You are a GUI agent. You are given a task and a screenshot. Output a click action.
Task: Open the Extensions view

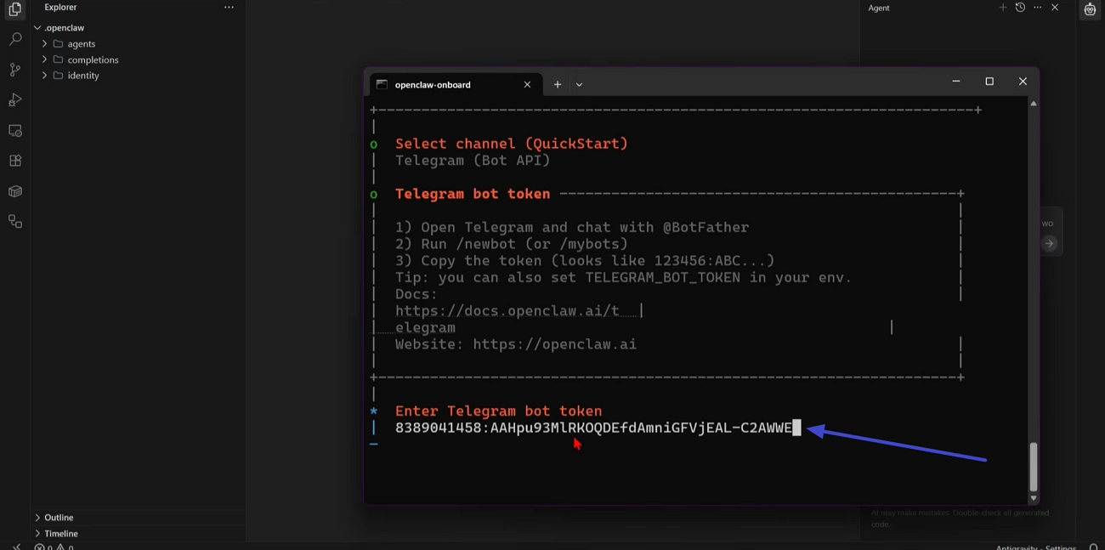[x=14, y=161]
